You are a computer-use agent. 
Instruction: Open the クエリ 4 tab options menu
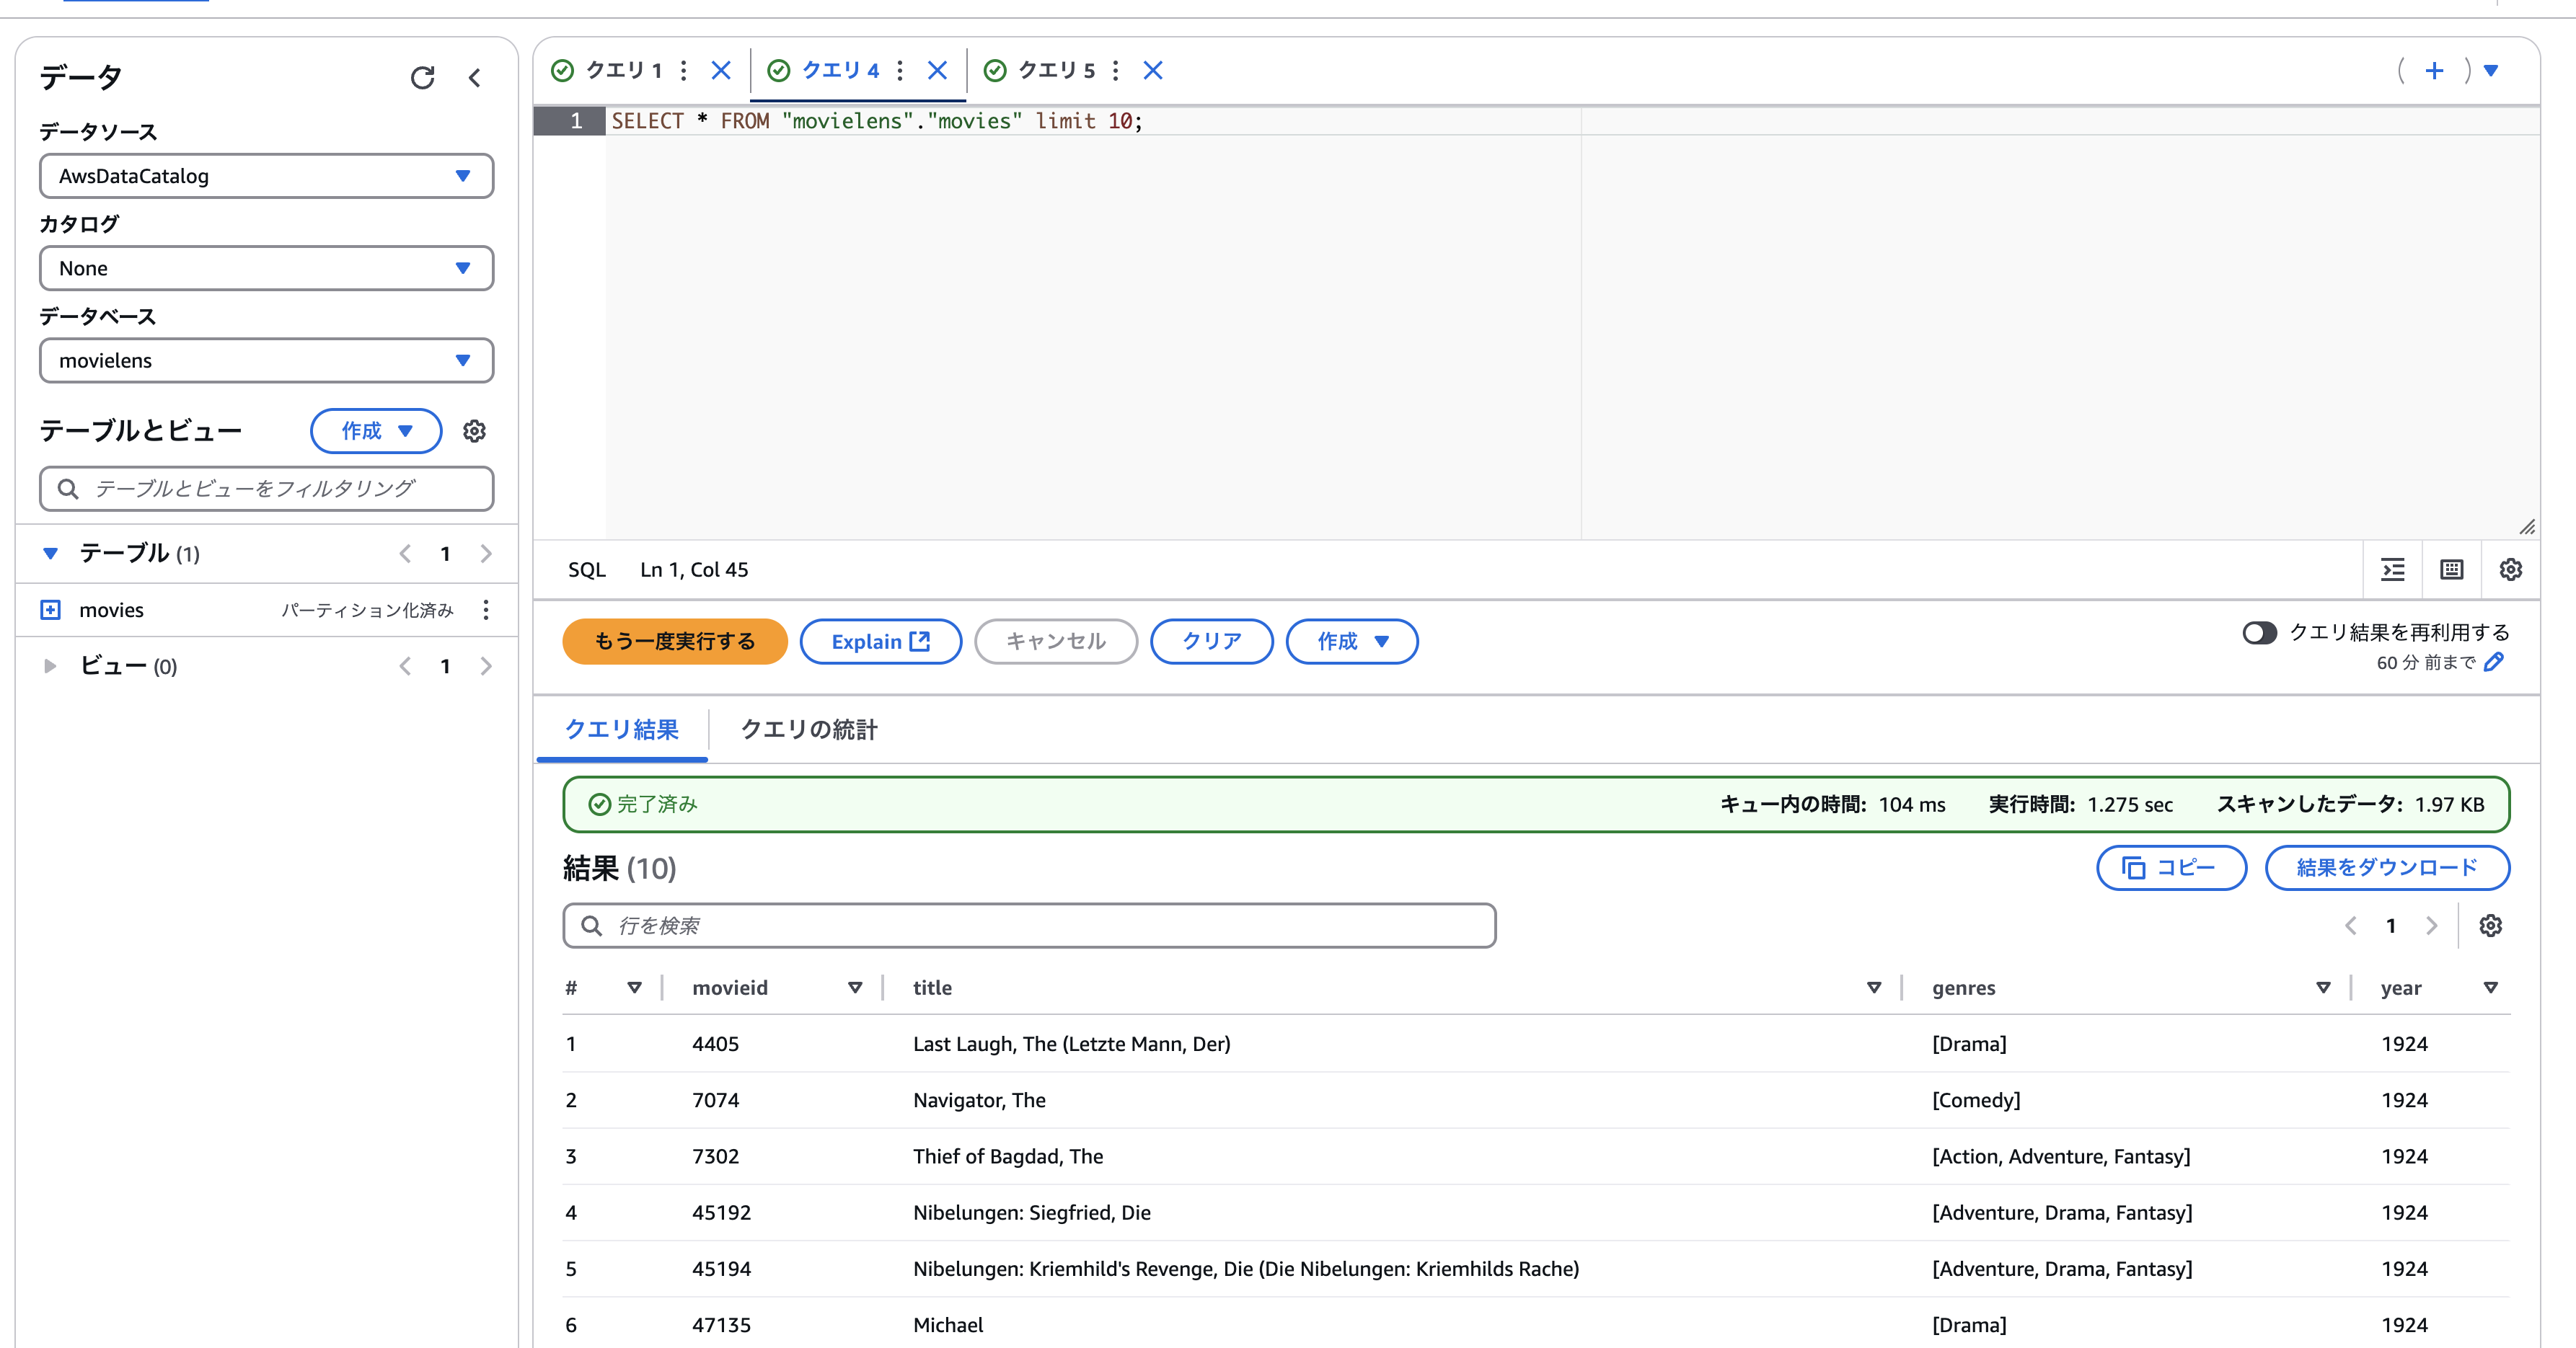point(900,70)
